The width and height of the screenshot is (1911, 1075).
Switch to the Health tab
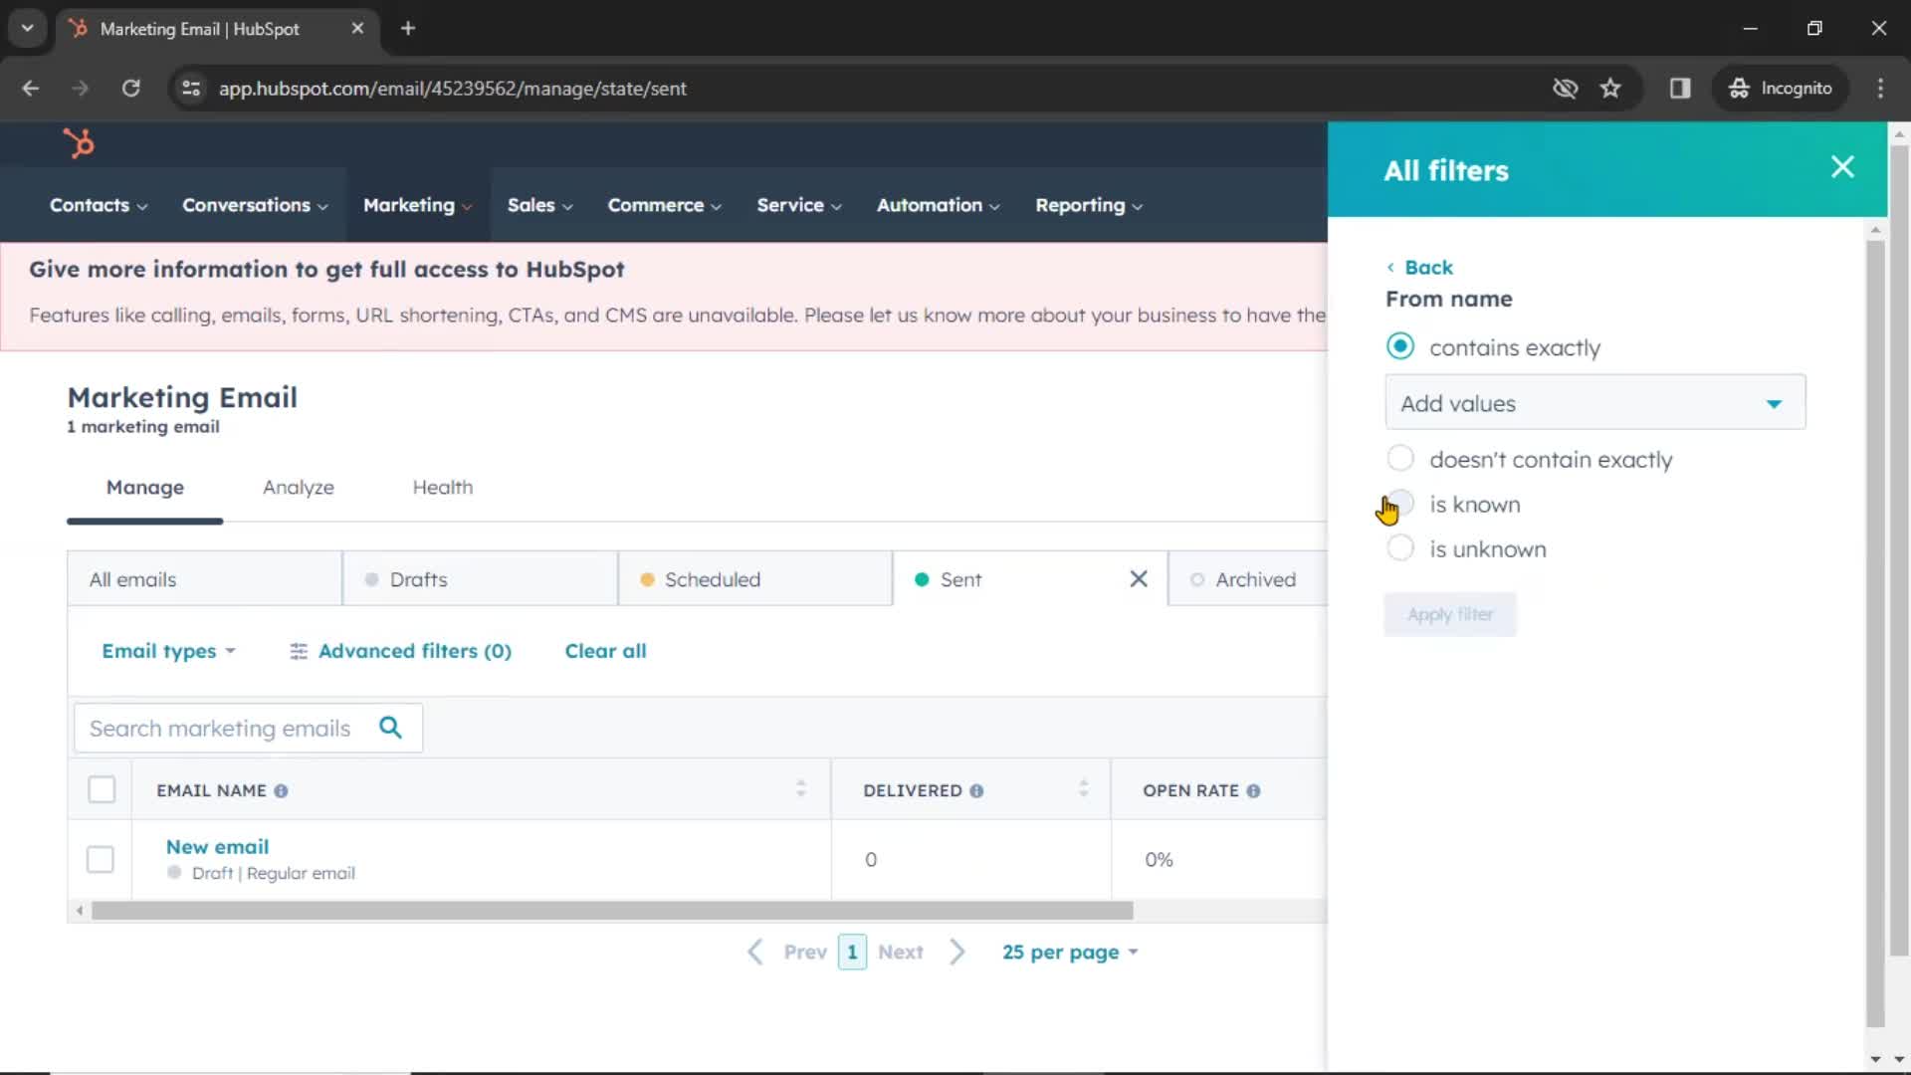[x=443, y=488]
